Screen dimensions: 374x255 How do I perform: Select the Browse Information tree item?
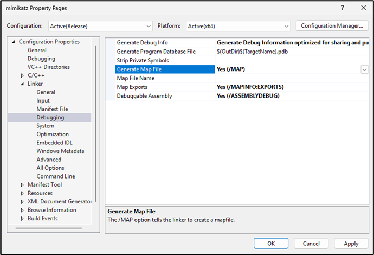point(51,210)
